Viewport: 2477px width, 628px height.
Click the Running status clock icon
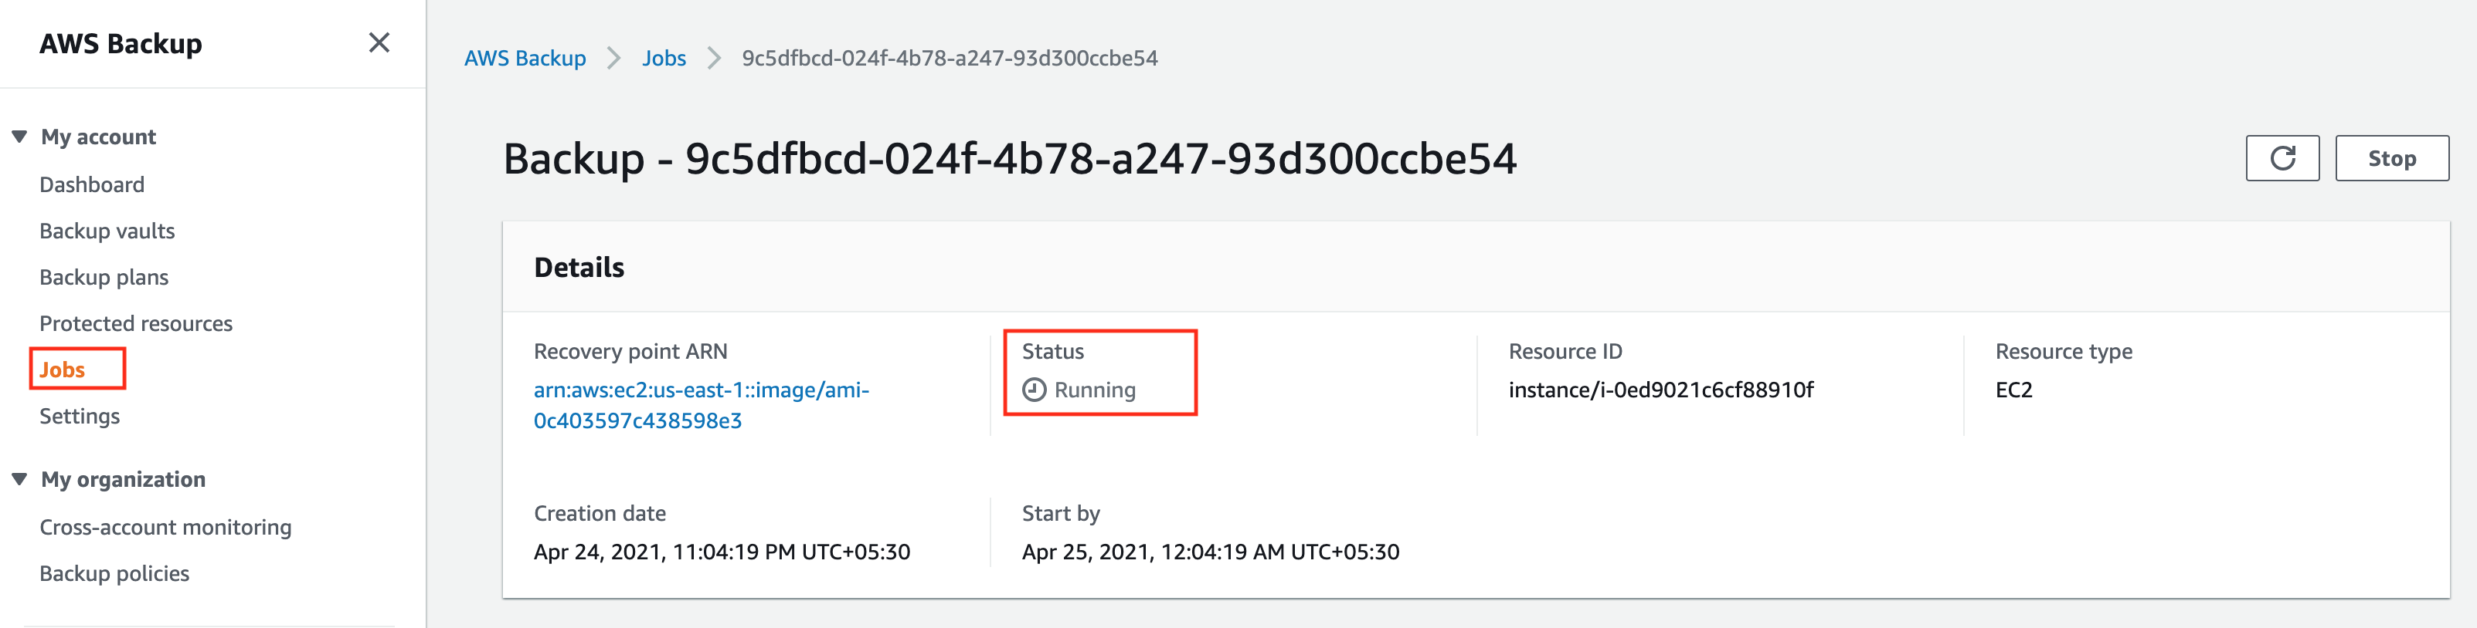click(1034, 390)
